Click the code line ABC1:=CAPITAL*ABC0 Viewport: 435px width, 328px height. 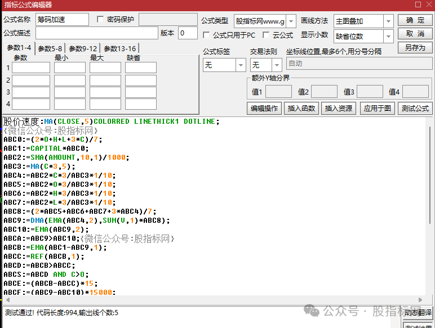tap(46, 149)
